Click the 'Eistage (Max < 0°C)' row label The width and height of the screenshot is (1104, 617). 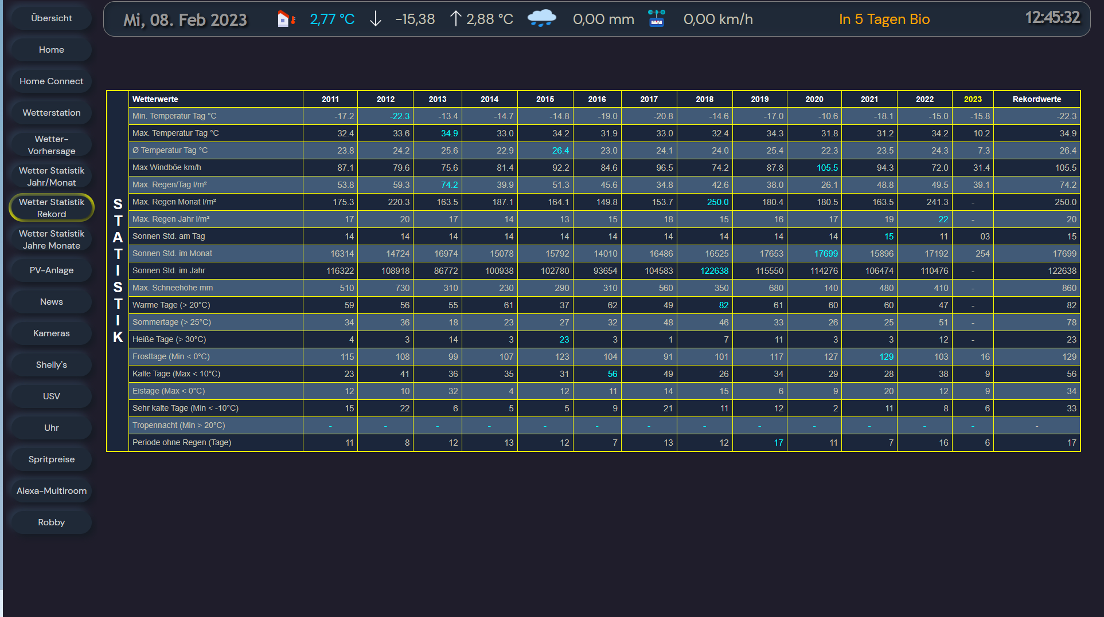pos(169,391)
